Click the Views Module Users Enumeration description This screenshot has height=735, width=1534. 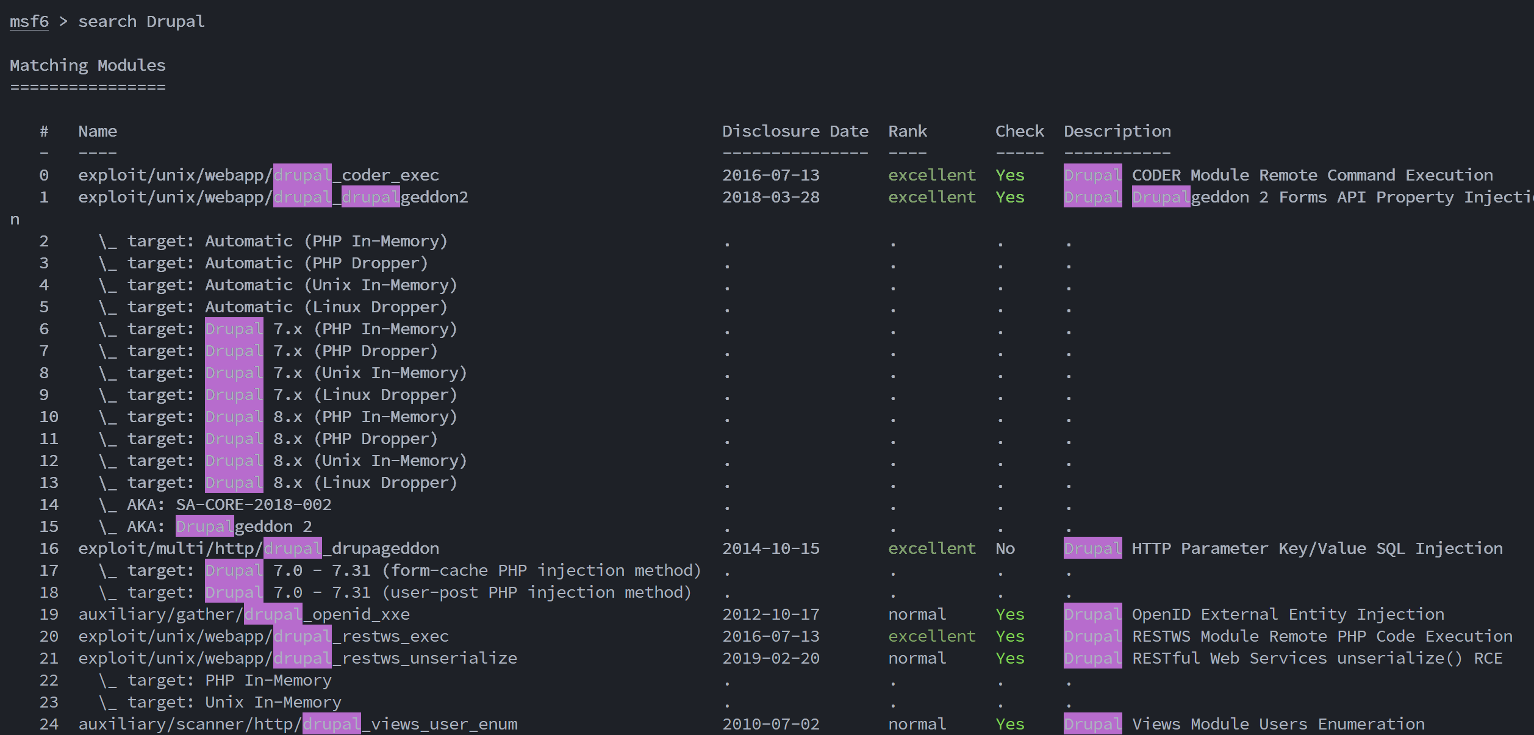click(x=1278, y=724)
